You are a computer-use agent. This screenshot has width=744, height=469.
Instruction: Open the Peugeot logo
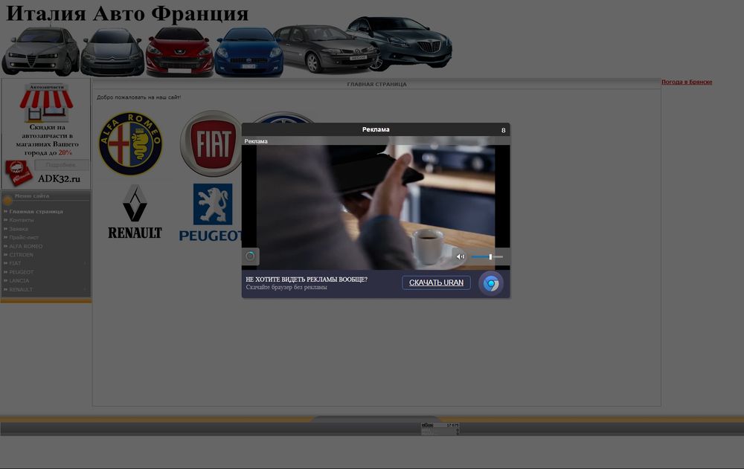211,213
